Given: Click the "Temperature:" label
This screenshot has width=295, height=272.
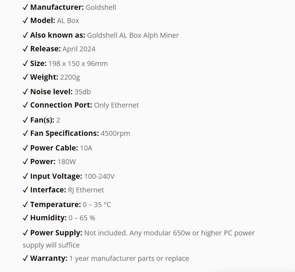Looking at the screenshot, I should click(56, 205).
